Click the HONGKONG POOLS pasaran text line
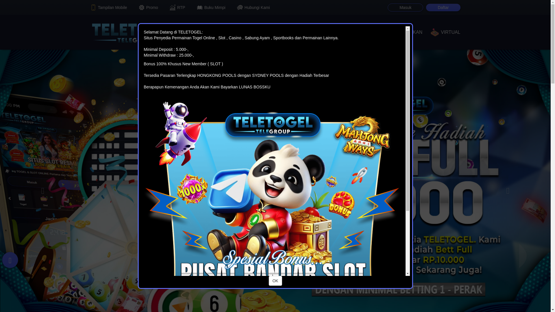 tap(236, 75)
